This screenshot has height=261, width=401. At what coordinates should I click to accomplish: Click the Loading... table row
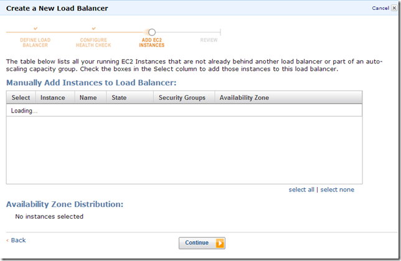click(x=184, y=111)
